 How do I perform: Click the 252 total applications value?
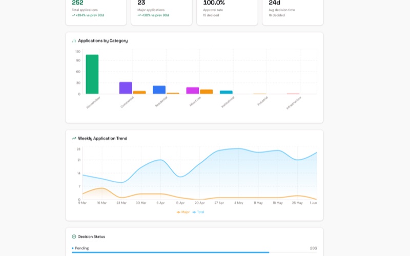point(78,3)
